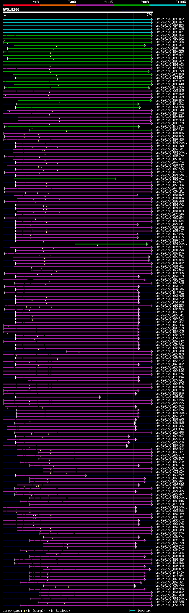The width and height of the screenshot is (189, 613).
Task: Open hit UniRef100_Q9FID2
Action: click(170, 19)
